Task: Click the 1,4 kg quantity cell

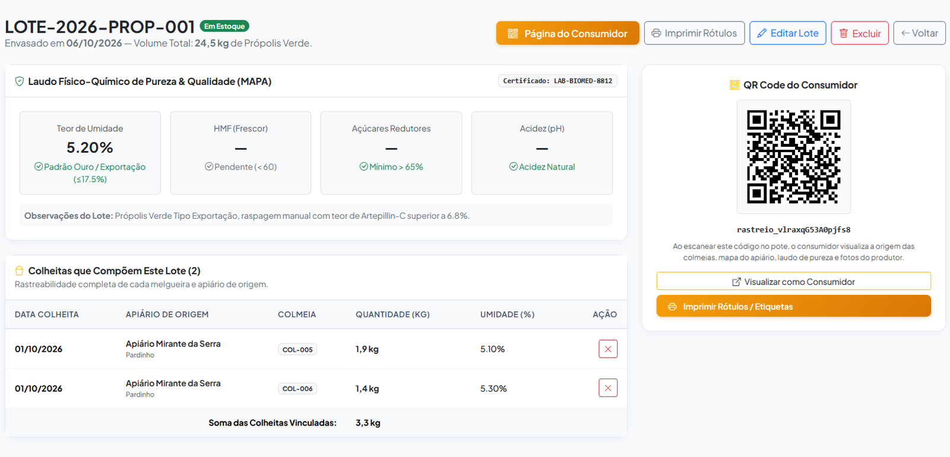Action: click(367, 388)
